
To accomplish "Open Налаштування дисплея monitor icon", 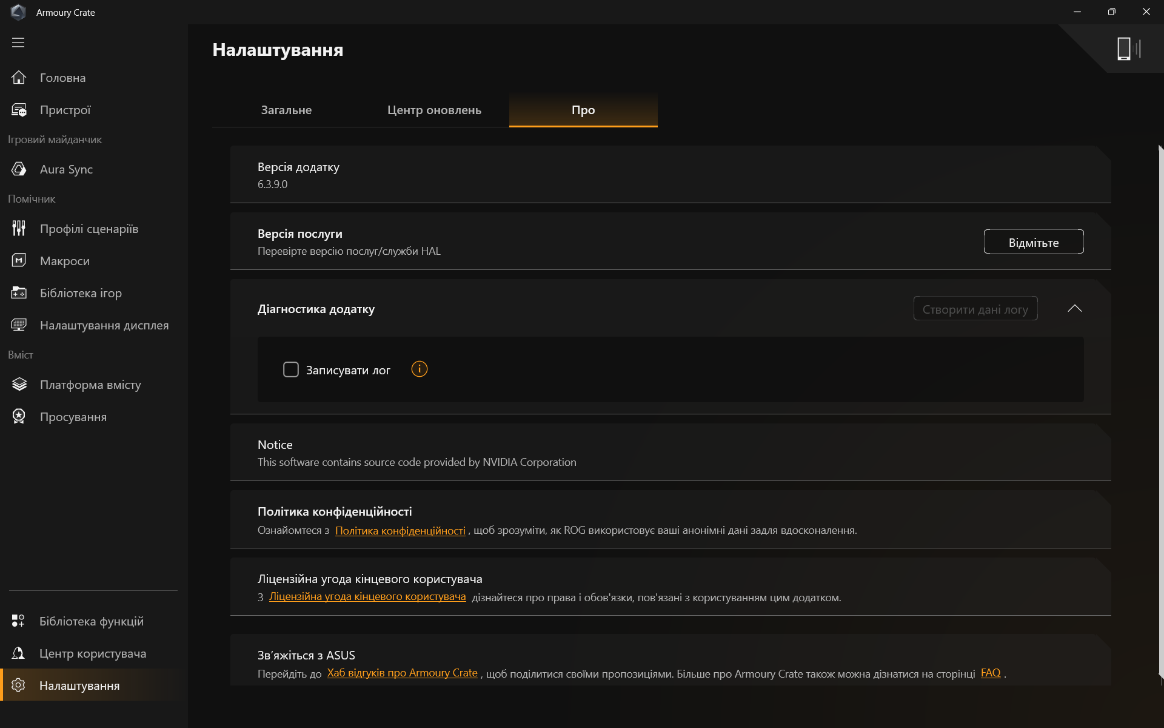I will [19, 325].
